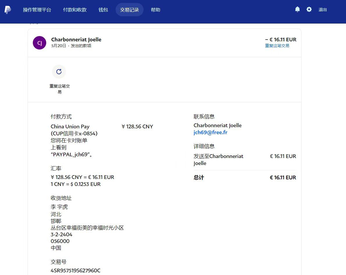This screenshot has height=275, width=346.
Task: Click recipient name 李 宇虎 in the shipping address
Action: (59, 207)
